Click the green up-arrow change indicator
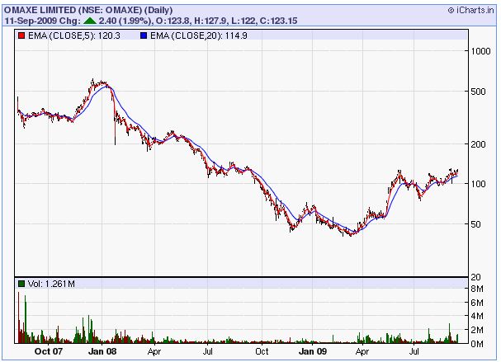The image size is (501, 362). (x=90, y=21)
